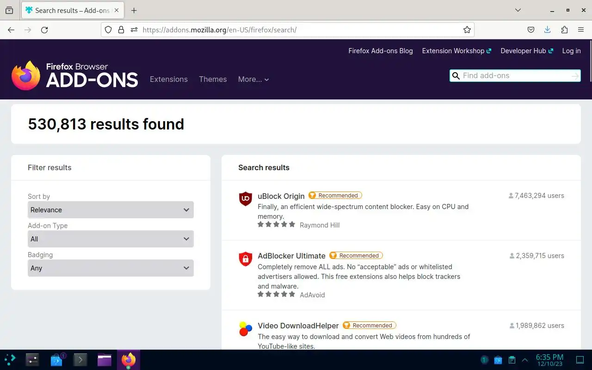Open the terminal icon in the taskbar
This screenshot has width=592, height=370.
[x=80, y=359]
